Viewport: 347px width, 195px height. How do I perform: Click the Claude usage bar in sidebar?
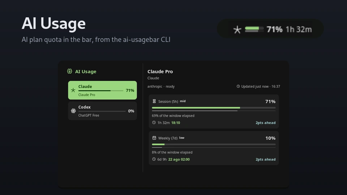tap(101, 91)
